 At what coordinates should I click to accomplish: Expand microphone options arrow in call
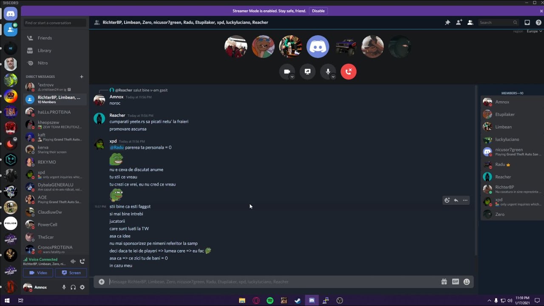pyautogui.click(x=333, y=77)
